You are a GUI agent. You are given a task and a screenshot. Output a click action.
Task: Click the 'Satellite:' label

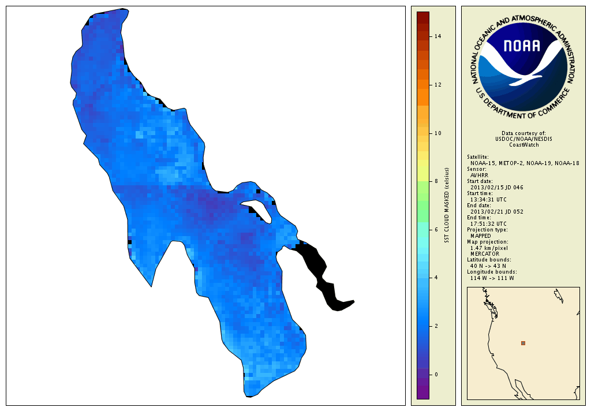[477, 157]
